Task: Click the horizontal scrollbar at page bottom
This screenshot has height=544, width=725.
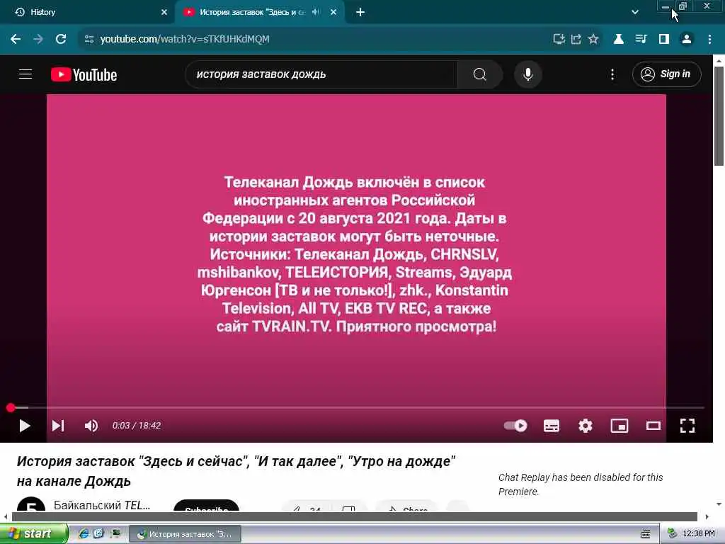Action: pos(354,516)
